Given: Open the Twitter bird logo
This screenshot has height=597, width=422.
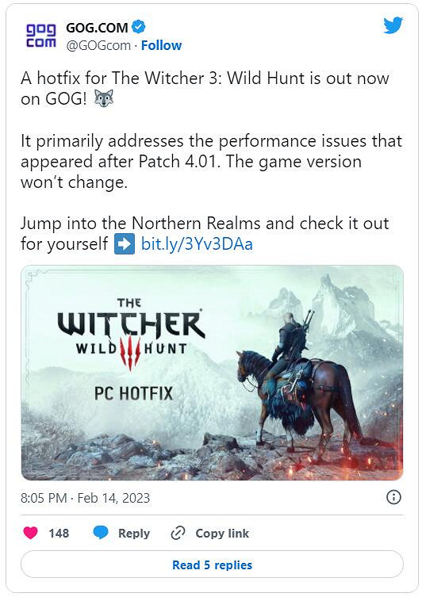Looking at the screenshot, I should tap(393, 25).
